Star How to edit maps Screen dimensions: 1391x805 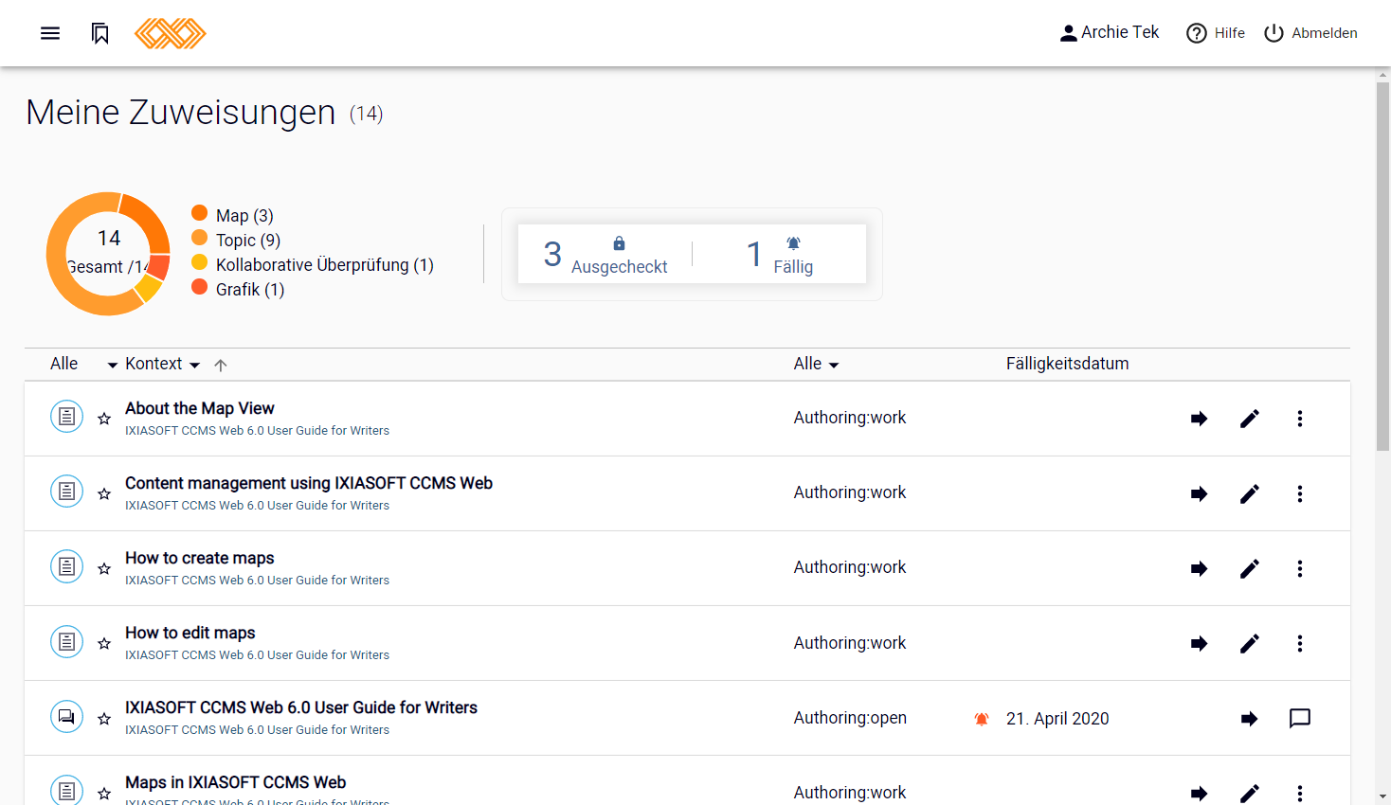pos(104,643)
